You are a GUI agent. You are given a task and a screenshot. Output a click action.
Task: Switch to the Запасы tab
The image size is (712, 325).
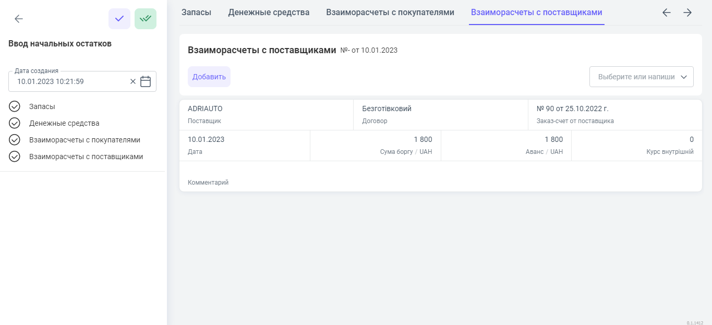196,13
